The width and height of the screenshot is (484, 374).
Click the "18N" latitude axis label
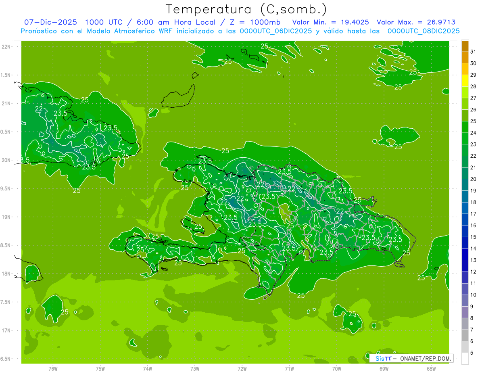click(6, 274)
